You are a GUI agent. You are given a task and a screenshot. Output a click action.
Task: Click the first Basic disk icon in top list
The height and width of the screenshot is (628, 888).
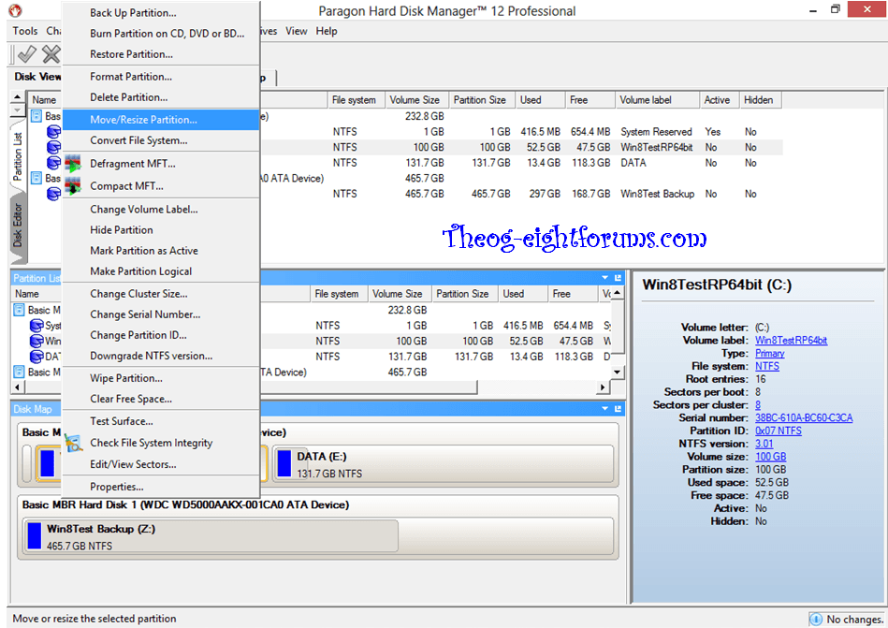pyautogui.click(x=36, y=116)
